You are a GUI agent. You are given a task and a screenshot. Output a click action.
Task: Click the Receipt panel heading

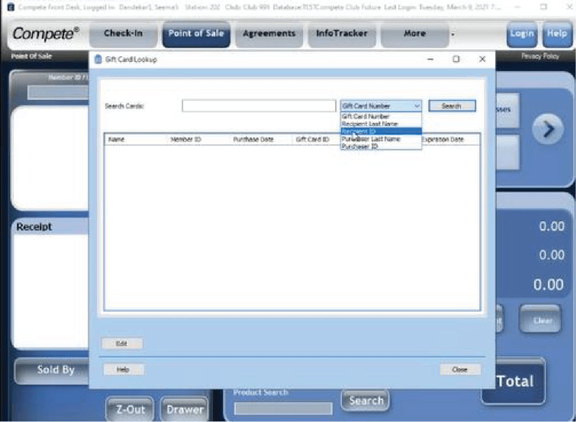(34, 227)
